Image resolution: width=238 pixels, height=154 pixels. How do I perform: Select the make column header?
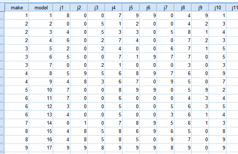pos(17,8)
